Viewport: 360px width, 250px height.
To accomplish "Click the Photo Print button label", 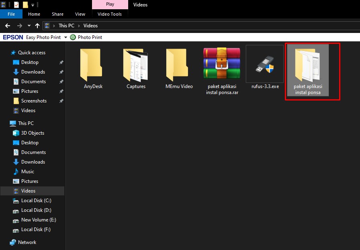I will tap(90, 37).
